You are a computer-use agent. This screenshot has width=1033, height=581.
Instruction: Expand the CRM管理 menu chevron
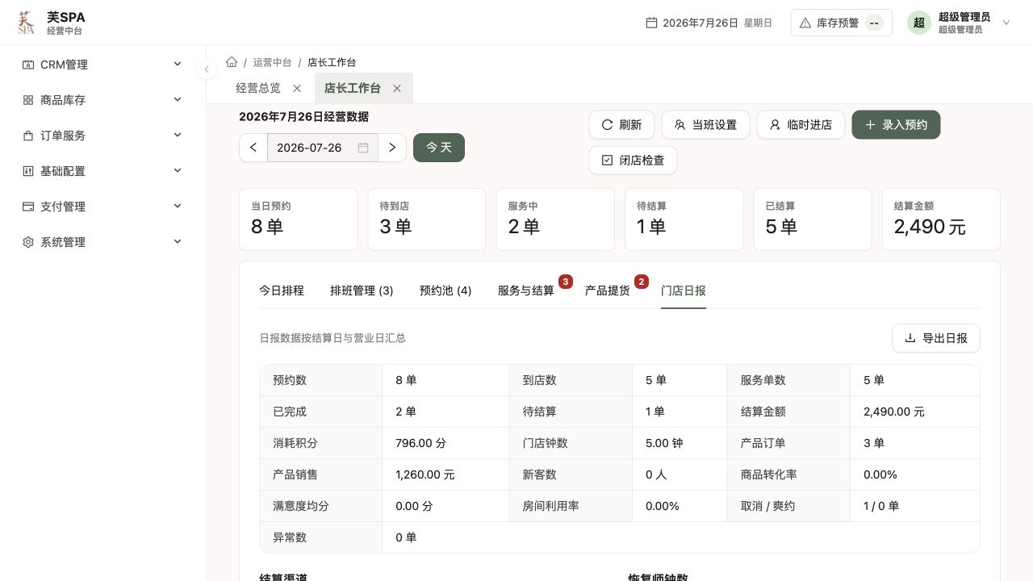pos(178,64)
